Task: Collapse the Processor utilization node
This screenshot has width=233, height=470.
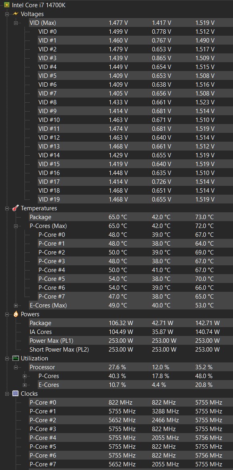Action: tap(16, 367)
